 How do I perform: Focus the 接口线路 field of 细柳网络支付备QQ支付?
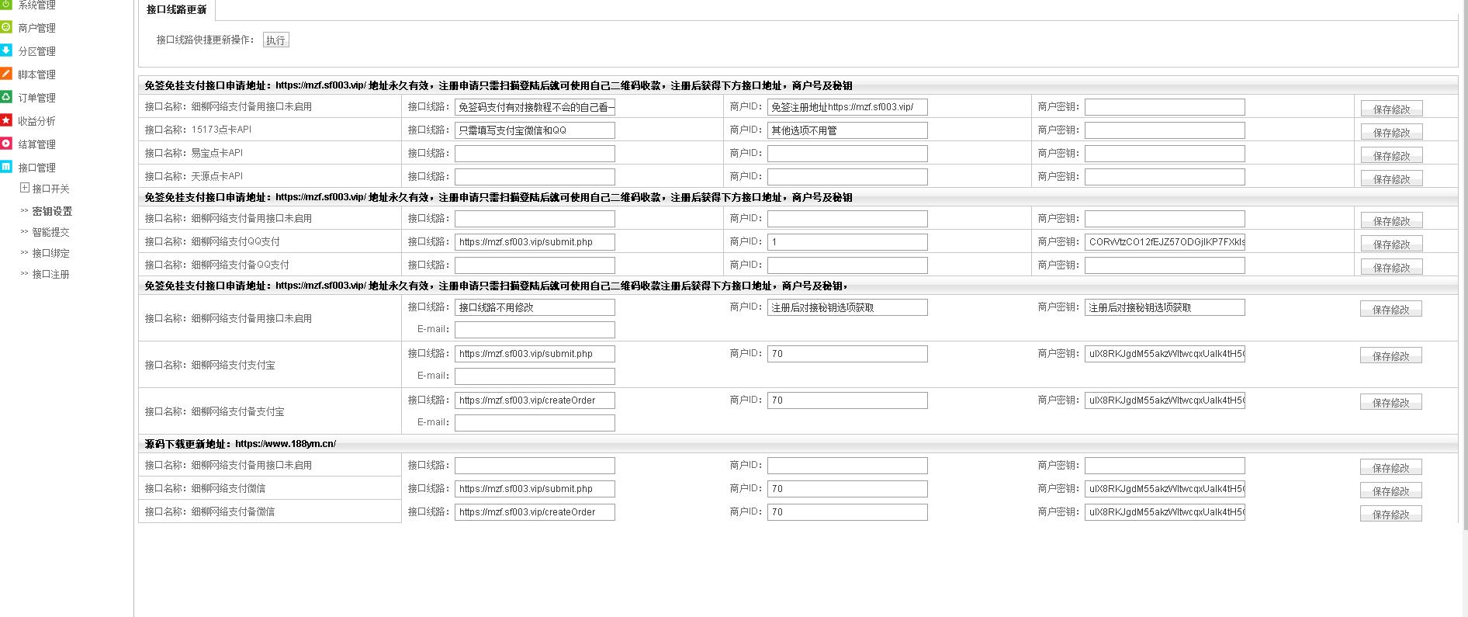click(535, 265)
